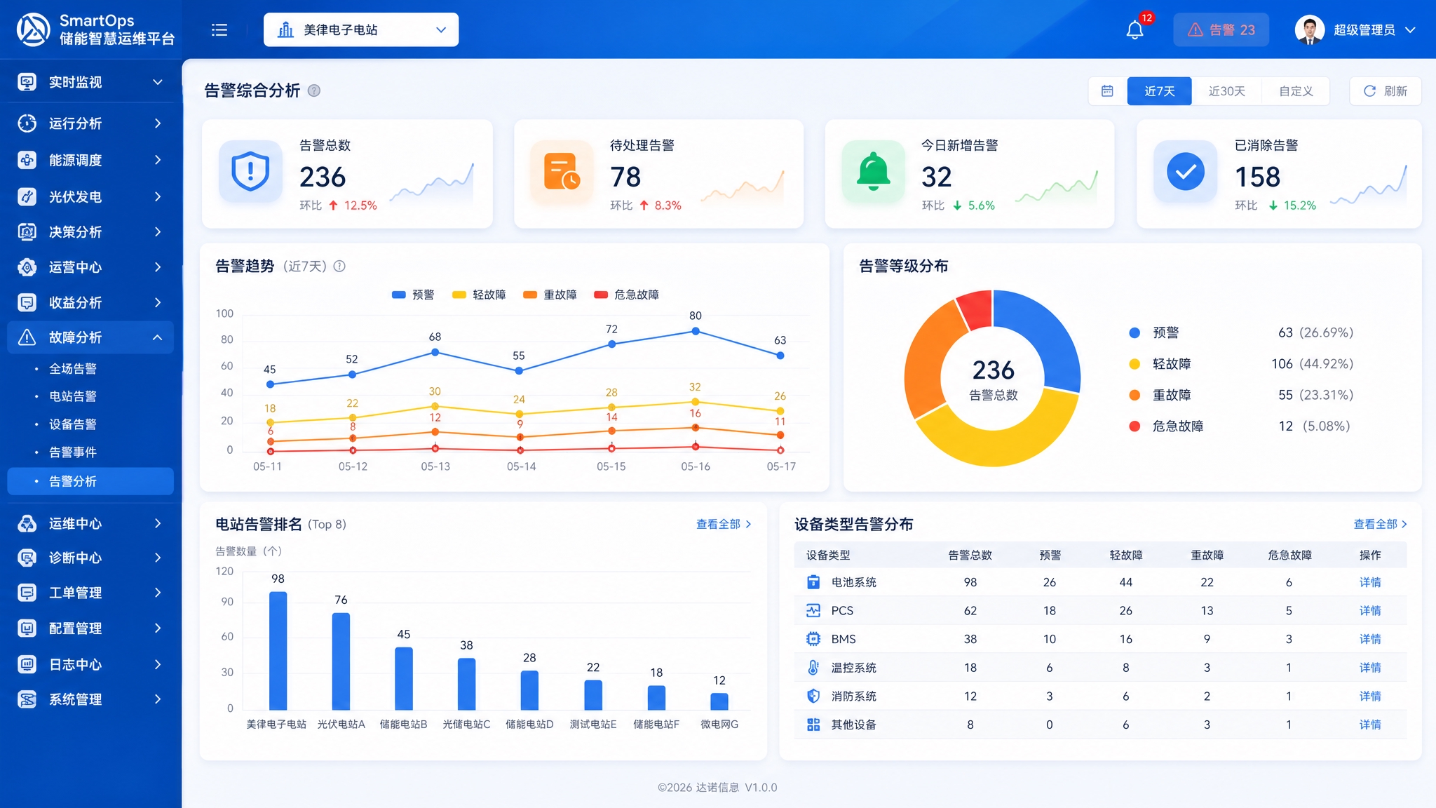Click the 05-16 预警 data point 80
The height and width of the screenshot is (808, 1436).
tap(696, 331)
